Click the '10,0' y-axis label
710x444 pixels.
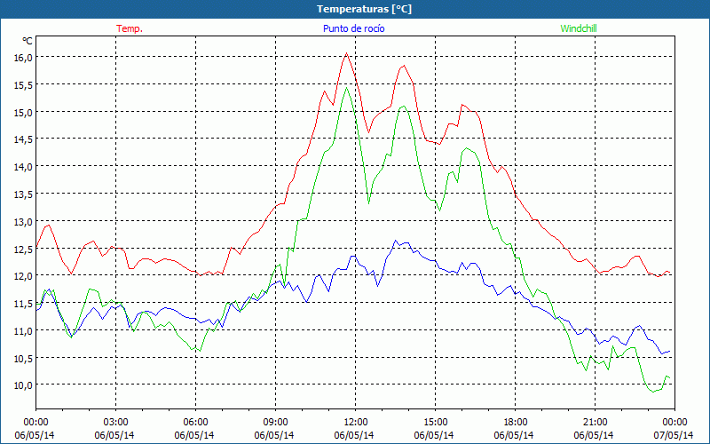coord(23,385)
